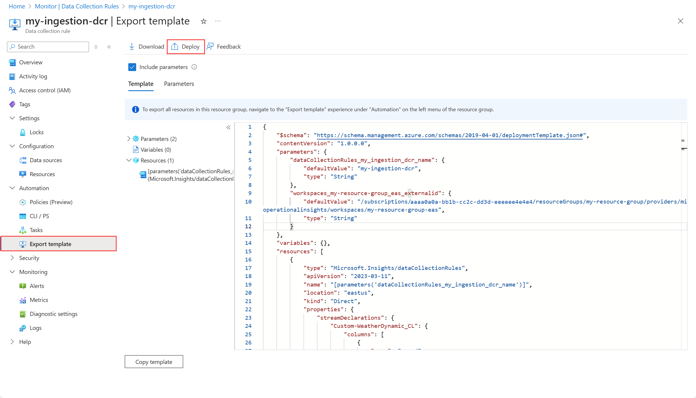
Task: Open CLI / PS via its console icon
Action: click(23, 216)
